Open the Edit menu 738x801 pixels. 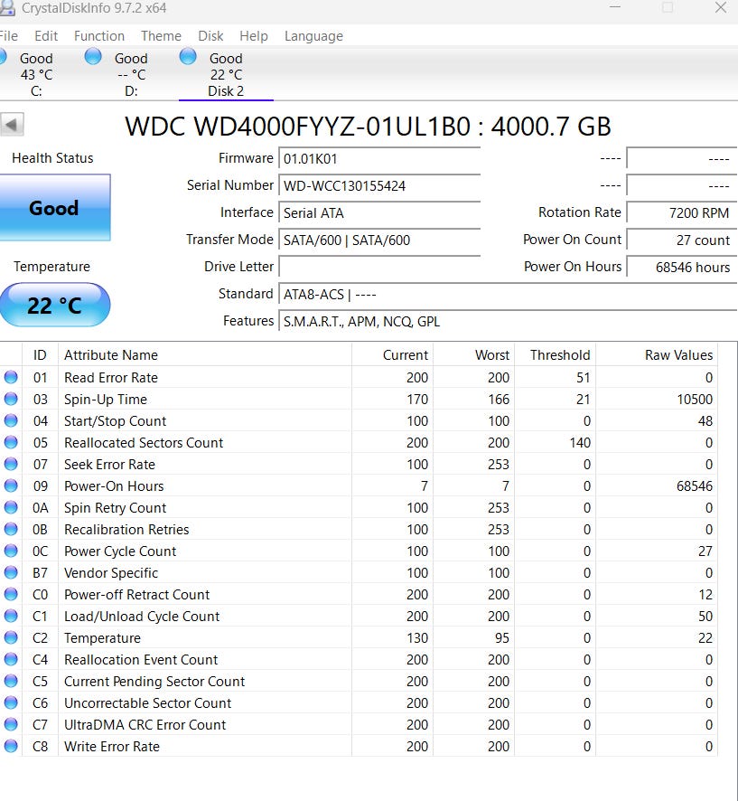pos(46,36)
